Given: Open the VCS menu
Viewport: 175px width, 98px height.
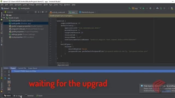Looking at the screenshot, I should (x=61, y=5).
